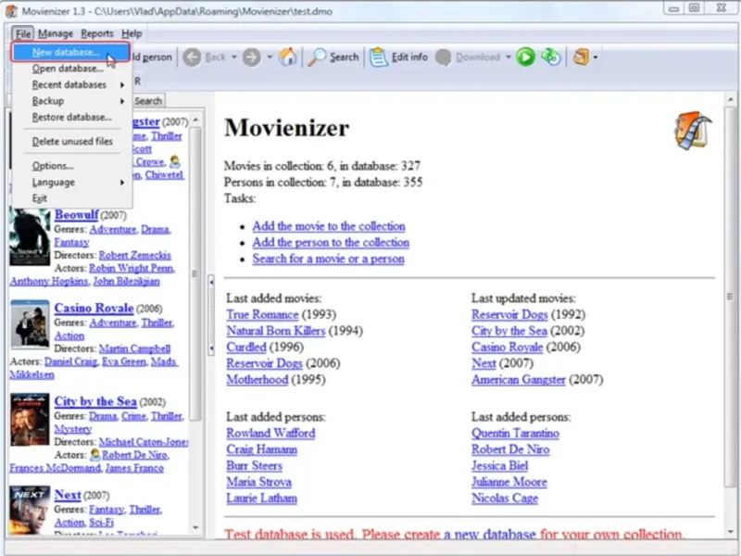The width and height of the screenshot is (741, 556).
Task: Switch to the Search tab in left panel
Action: click(148, 101)
